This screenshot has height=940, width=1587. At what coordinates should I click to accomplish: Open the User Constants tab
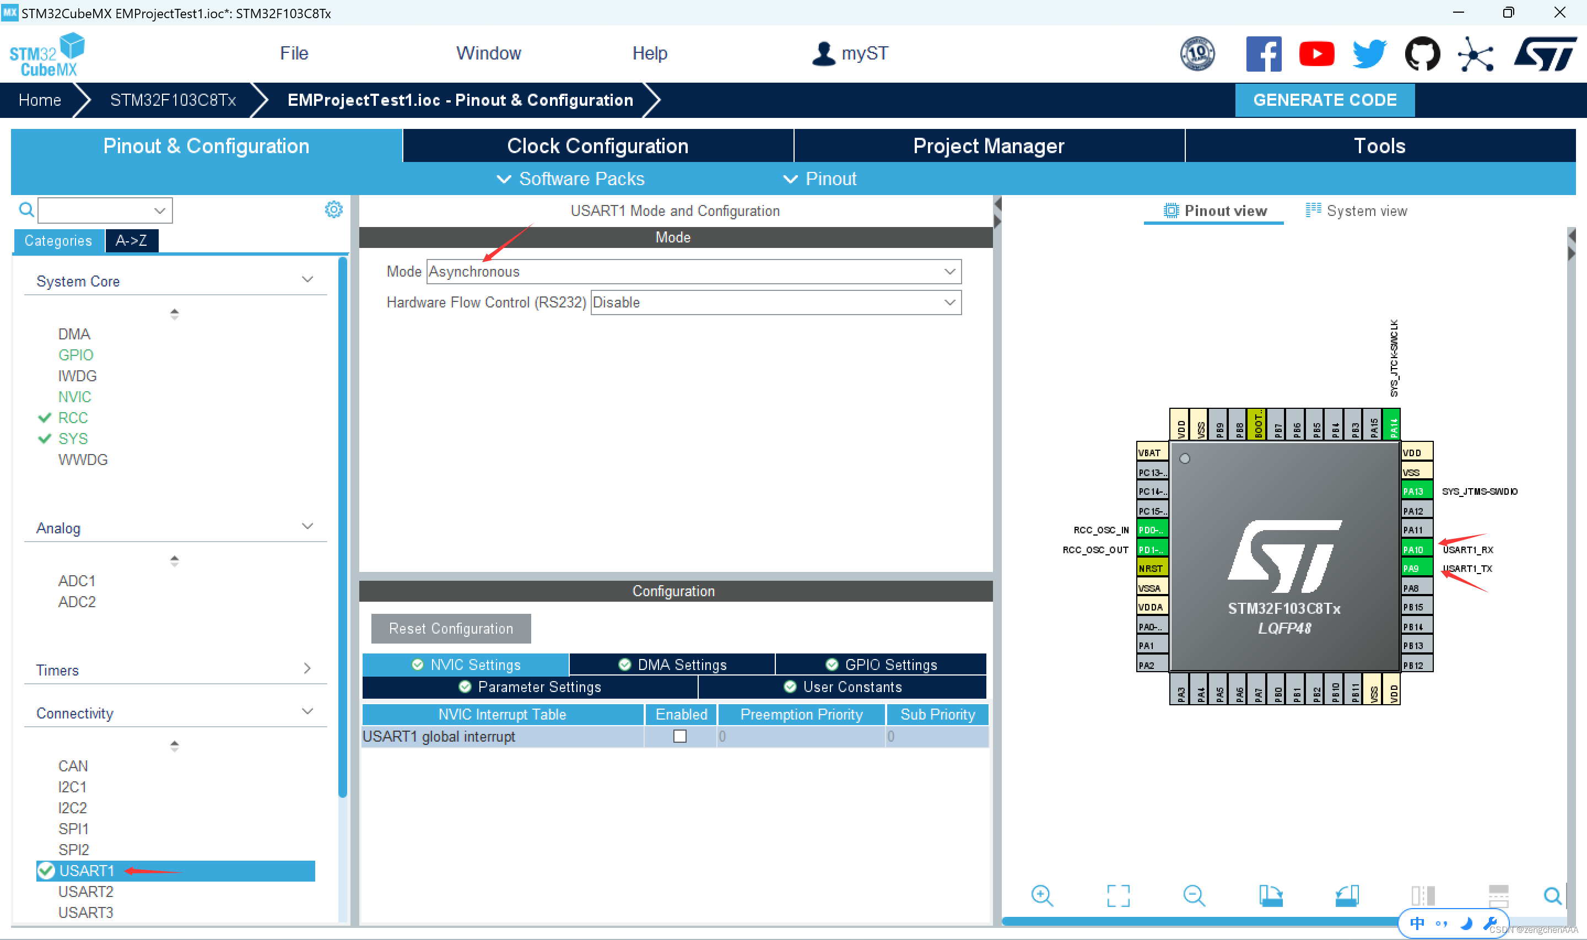(842, 687)
